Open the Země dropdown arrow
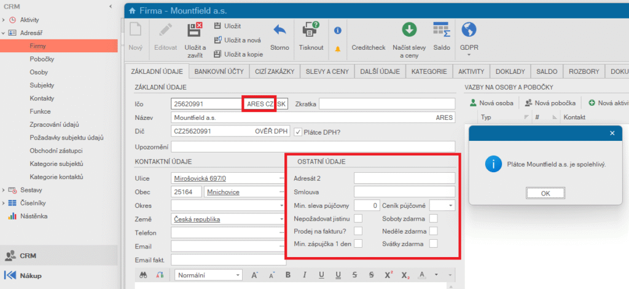 (281, 219)
